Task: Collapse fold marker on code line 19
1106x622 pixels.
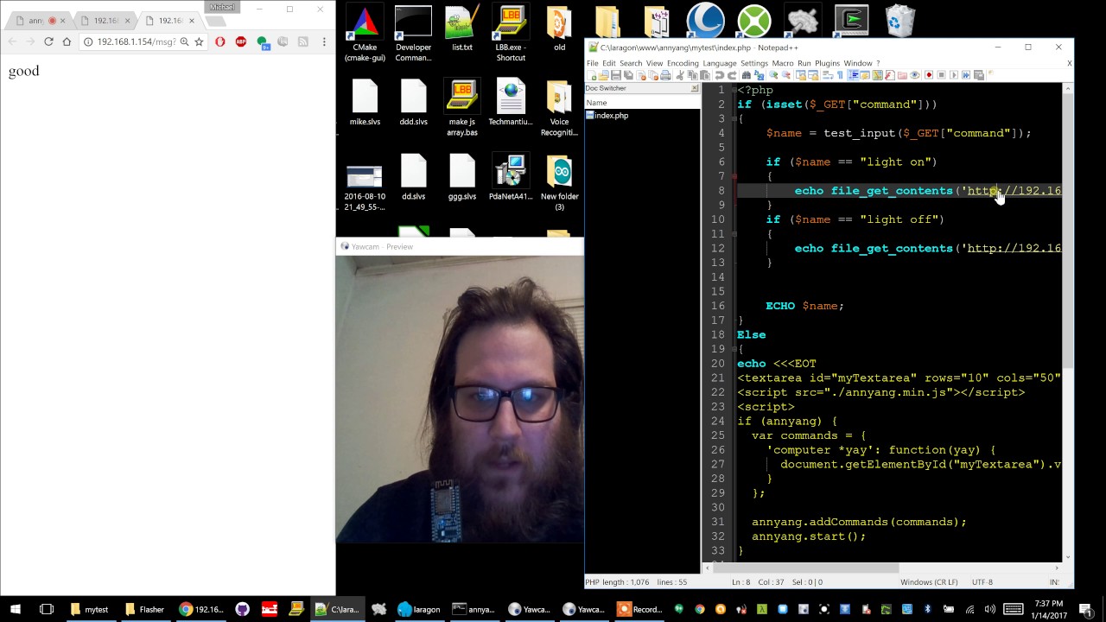Action: [x=734, y=349]
